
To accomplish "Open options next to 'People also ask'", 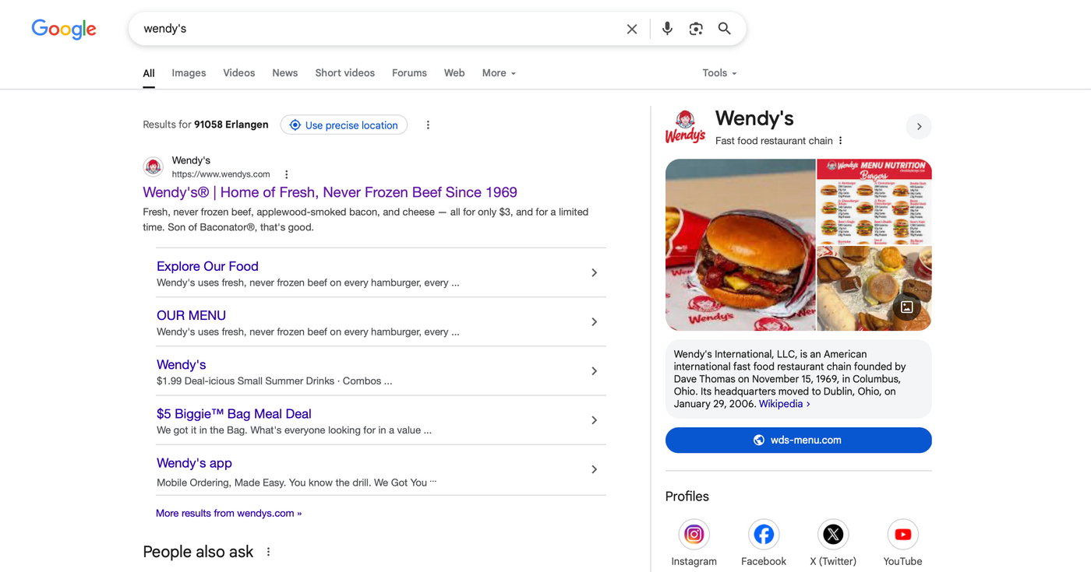I will pos(269,552).
